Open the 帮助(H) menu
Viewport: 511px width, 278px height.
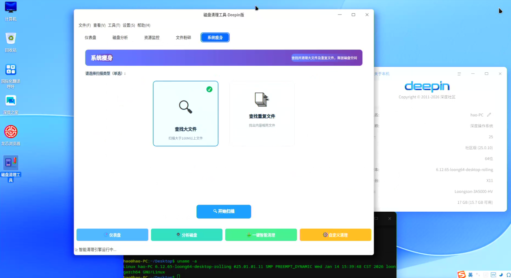tap(144, 25)
